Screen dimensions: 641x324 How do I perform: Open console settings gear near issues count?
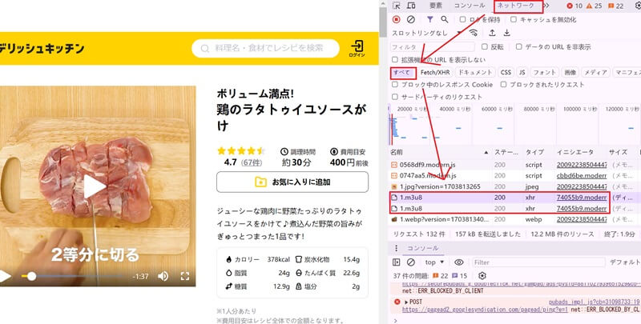482,276
